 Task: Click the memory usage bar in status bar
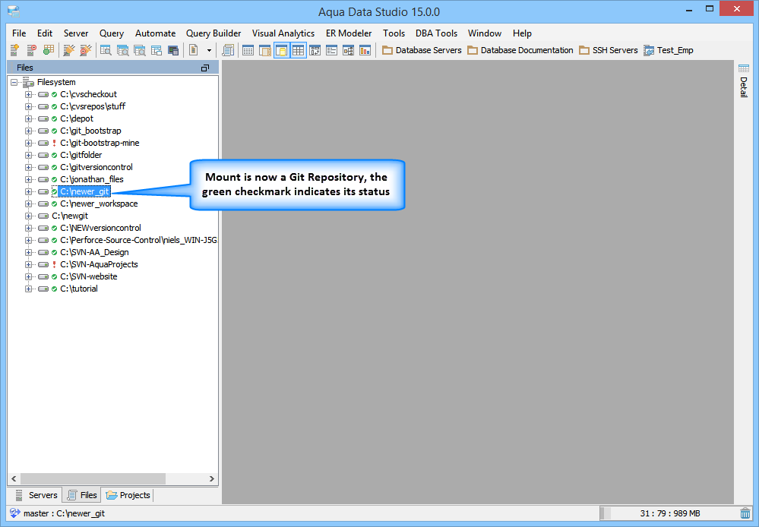[670, 513]
